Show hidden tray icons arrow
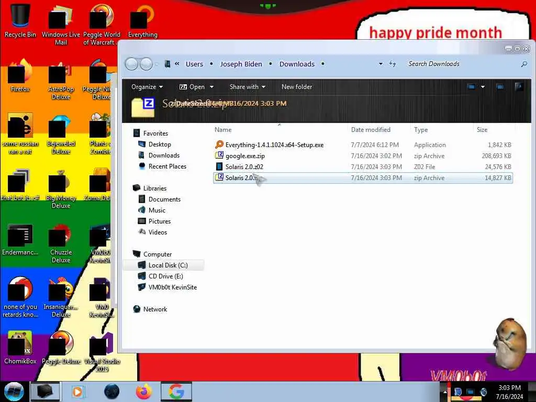 [x=445, y=392]
